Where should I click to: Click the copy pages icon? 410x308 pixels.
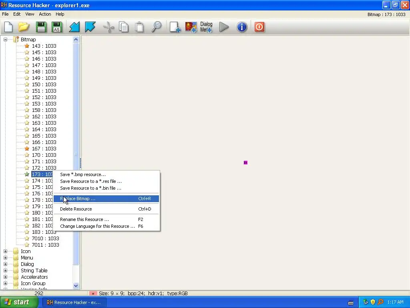(123, 27)
